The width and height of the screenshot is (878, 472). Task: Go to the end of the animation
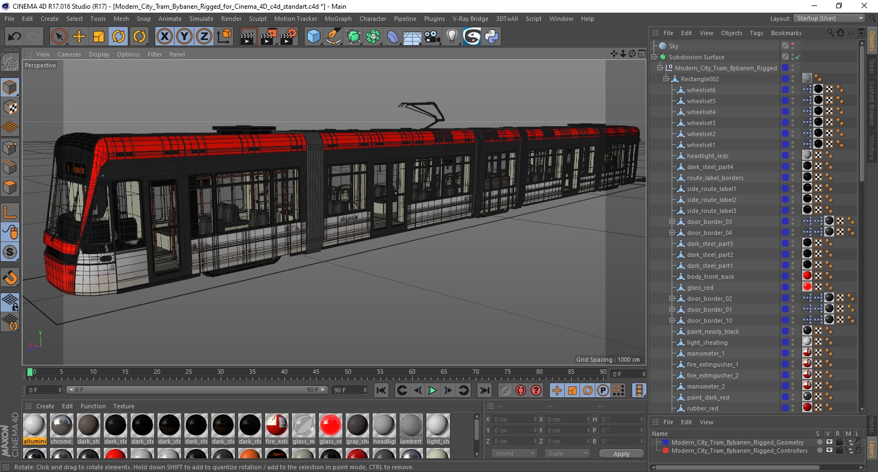(484, 390)
